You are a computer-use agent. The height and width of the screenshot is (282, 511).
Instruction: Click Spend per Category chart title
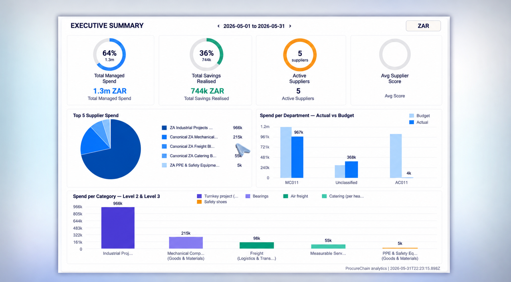point(117,196)
